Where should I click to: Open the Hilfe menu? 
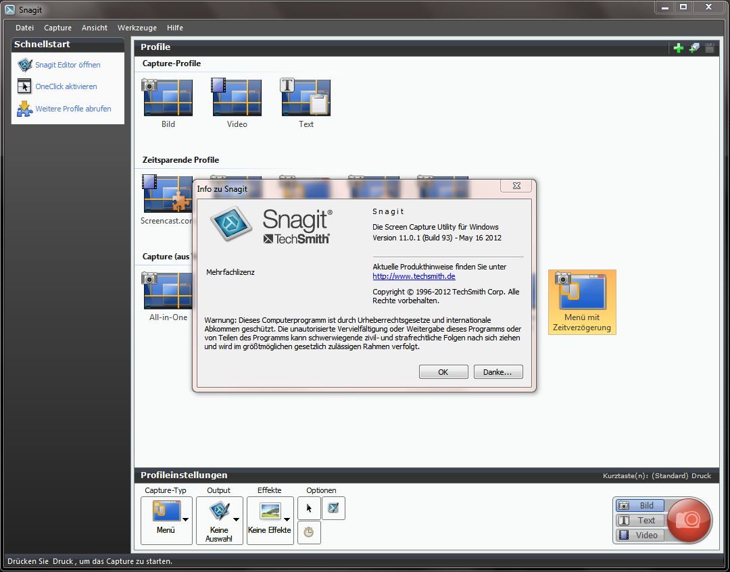click(175, 28)
